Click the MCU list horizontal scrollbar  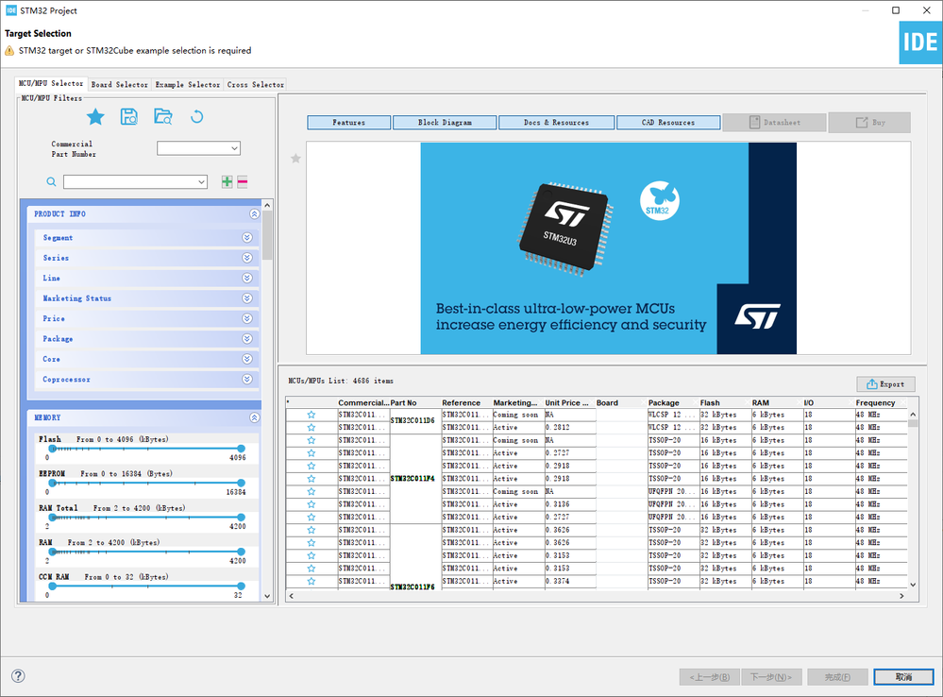coord(596,595)
